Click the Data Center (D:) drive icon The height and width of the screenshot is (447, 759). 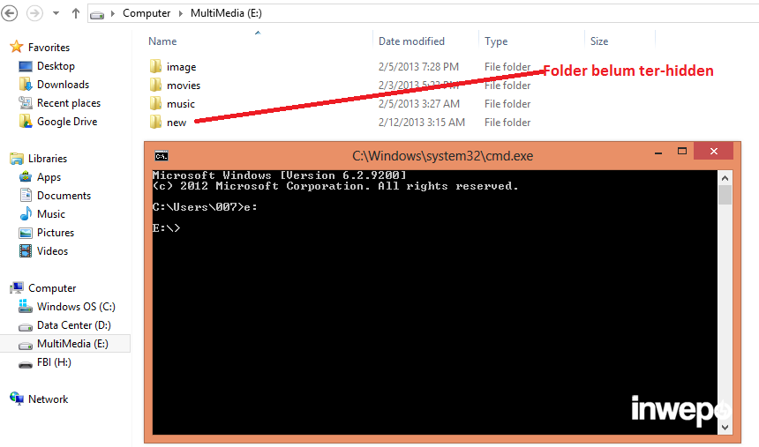pyautogui.click(x=26, y=327)
